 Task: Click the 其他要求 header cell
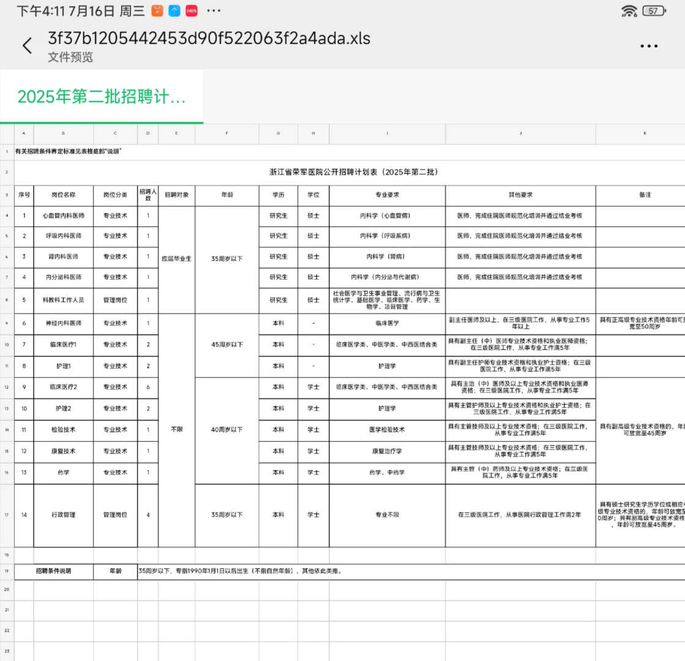pos(520,195)
